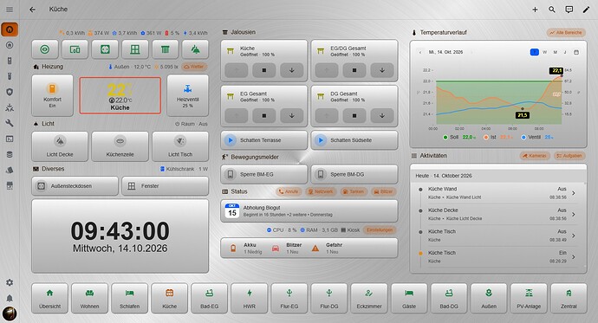Run the Schatten Terrasse scene

click(264, 140)
